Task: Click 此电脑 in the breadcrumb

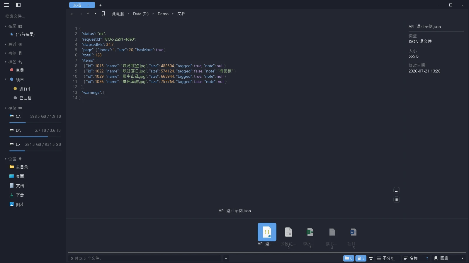Action: 118,14
